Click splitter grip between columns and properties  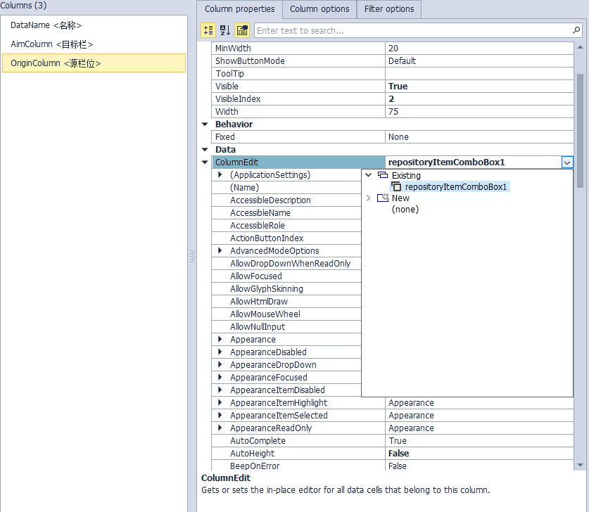[192, 256]
